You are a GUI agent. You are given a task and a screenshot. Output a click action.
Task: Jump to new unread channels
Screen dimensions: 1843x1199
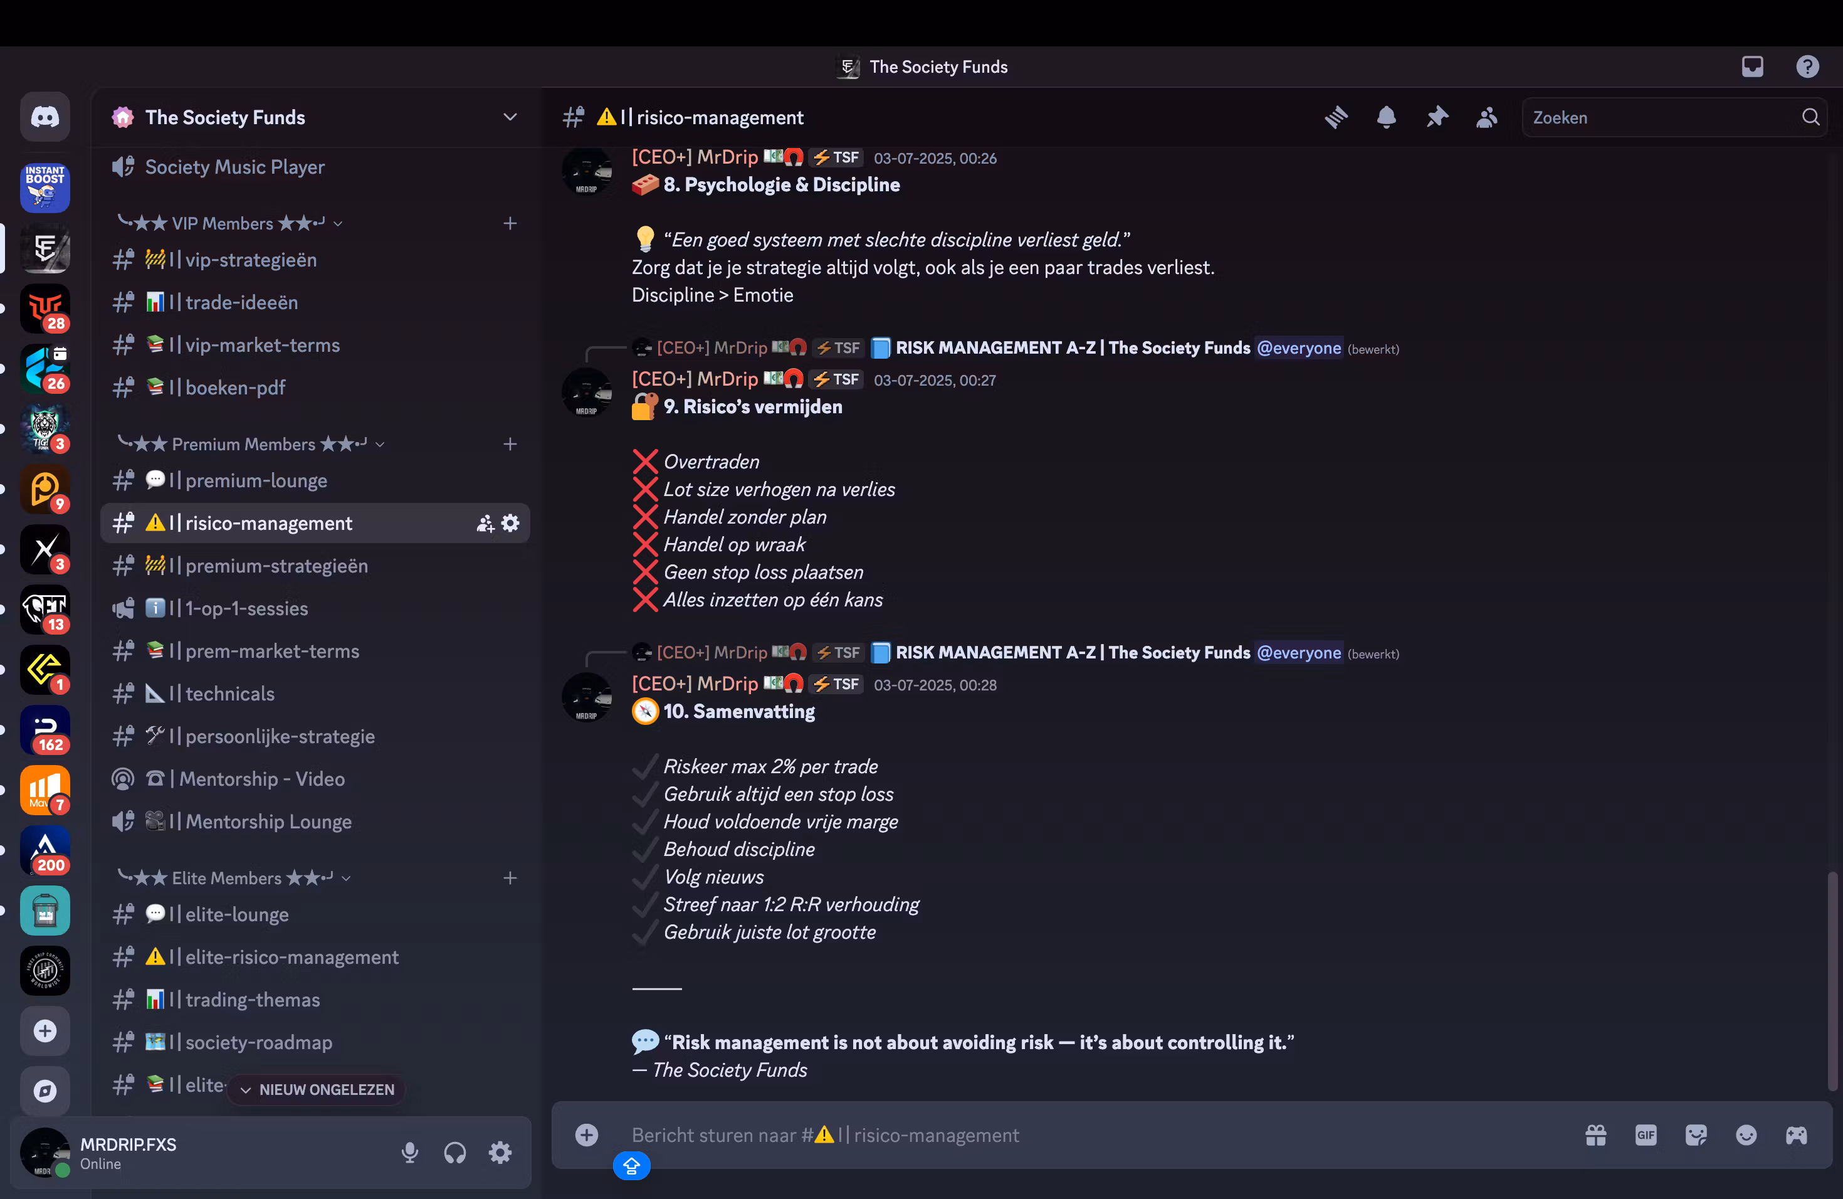click(317, 1090)
